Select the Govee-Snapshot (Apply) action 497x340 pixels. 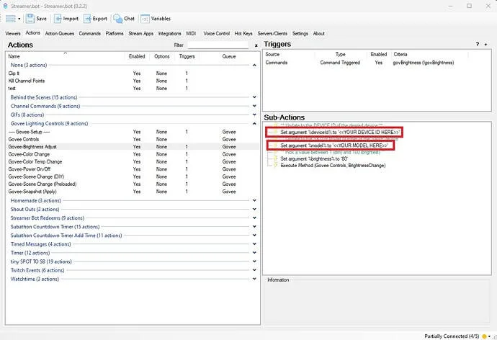pyautogui.click(x=133, y=192)
